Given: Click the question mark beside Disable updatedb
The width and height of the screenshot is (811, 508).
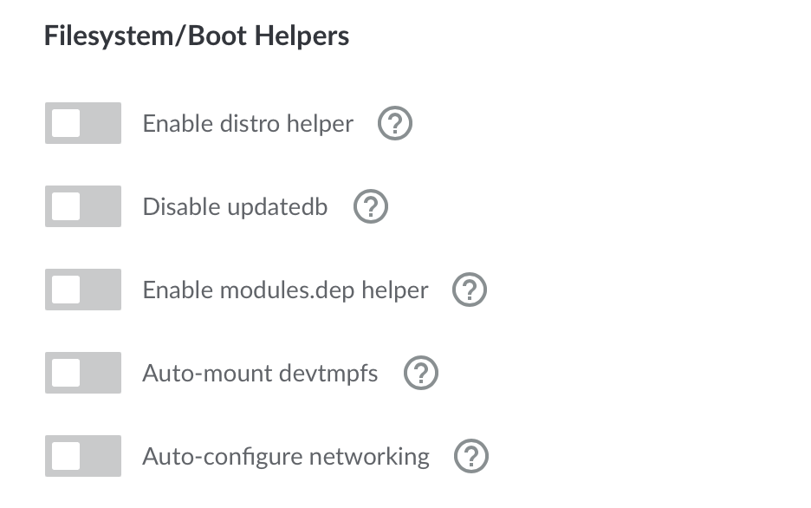Looking at the screenshot, I should [371, 207].
